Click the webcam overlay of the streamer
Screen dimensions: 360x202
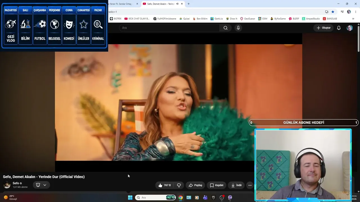[303, 165]
